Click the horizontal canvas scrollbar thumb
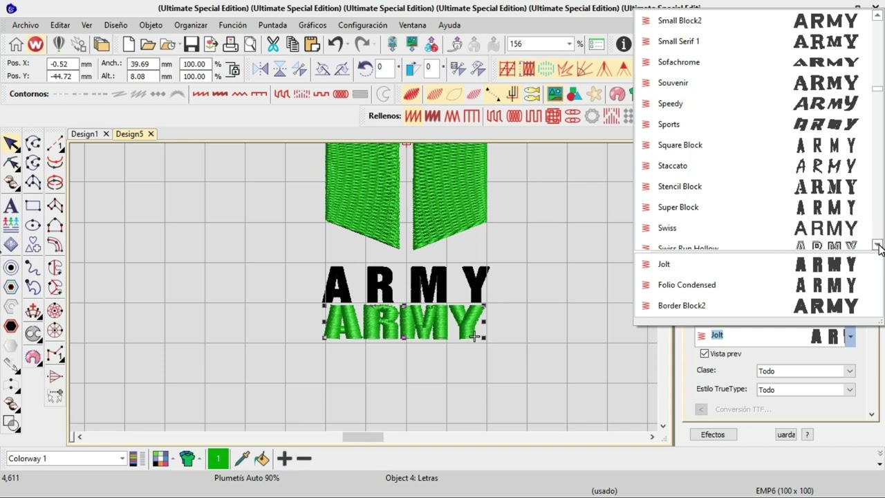Viewport: 885px width, 498px height. (363, 437)
